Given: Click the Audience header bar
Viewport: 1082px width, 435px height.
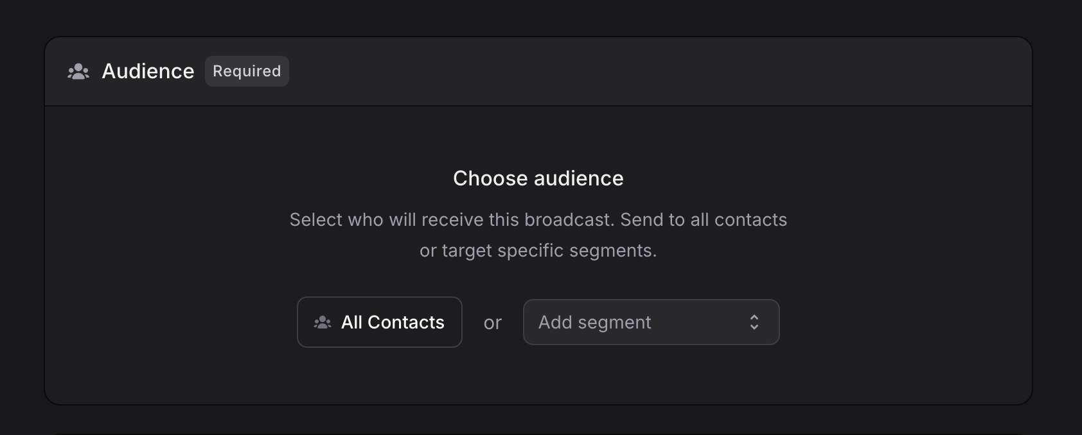Looking at the screenshot, I should tap(538, 71).
